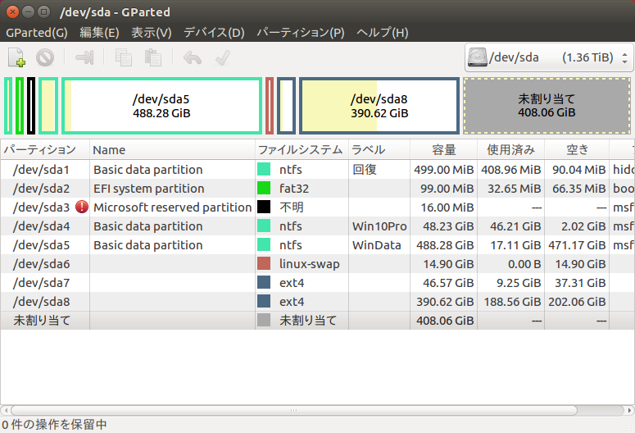Sort by the 容量 column header
This screenshot has height=433, width=635.
pyautogui.click(x=444, y=150)
